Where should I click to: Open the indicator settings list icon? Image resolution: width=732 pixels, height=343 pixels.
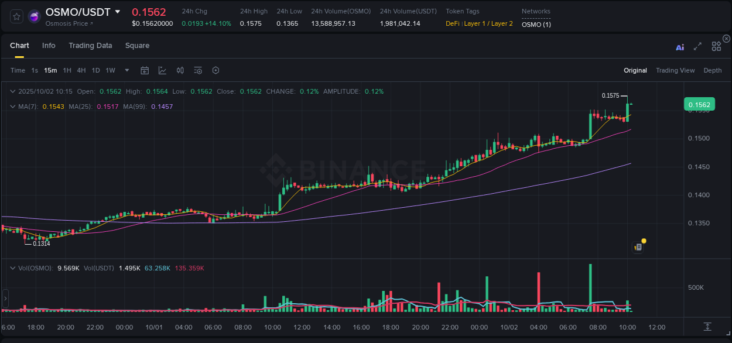[197, 70]
